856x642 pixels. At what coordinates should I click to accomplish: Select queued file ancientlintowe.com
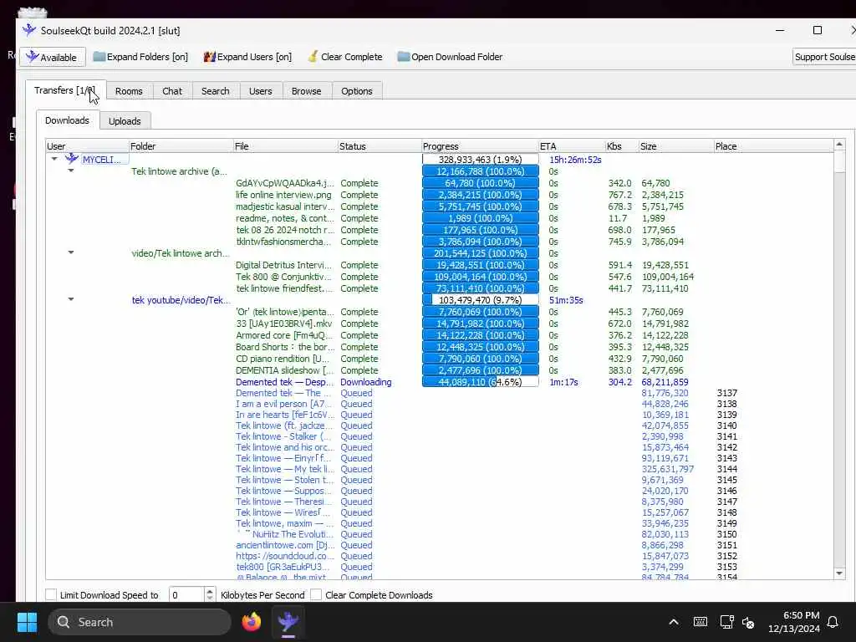point(284,545)
